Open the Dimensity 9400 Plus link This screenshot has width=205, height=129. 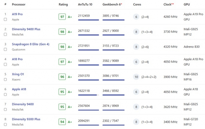tap(26, 29)
